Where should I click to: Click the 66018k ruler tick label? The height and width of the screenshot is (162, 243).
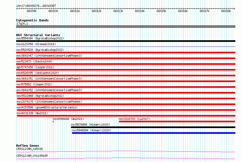pos(226,11)
